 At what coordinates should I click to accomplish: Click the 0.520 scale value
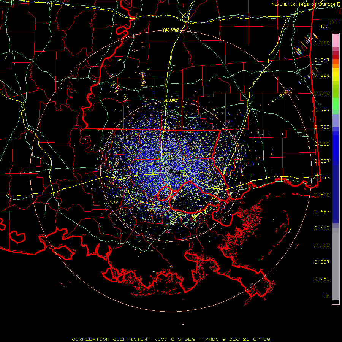point(322,195)
